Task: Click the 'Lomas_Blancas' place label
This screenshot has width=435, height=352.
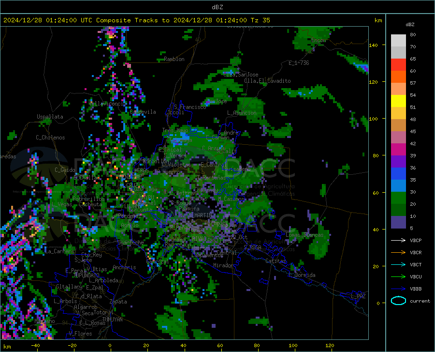Action: click(304, 235)
